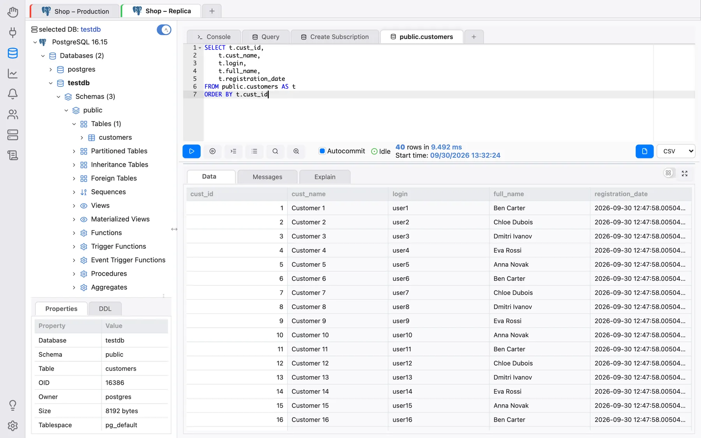The image size is (701, 438).
Task: Collapse the Schemas (3) node
Action: coord(58,97)
